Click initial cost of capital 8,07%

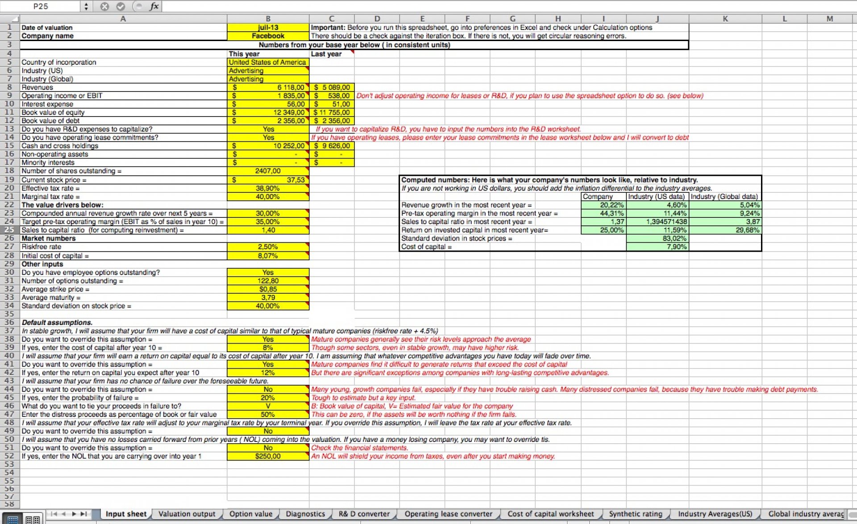[268, 256]
